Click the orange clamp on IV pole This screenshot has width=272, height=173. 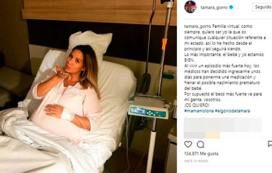[164, 44]
